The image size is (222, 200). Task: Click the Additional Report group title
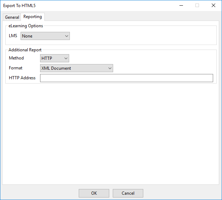coord(25,50)
